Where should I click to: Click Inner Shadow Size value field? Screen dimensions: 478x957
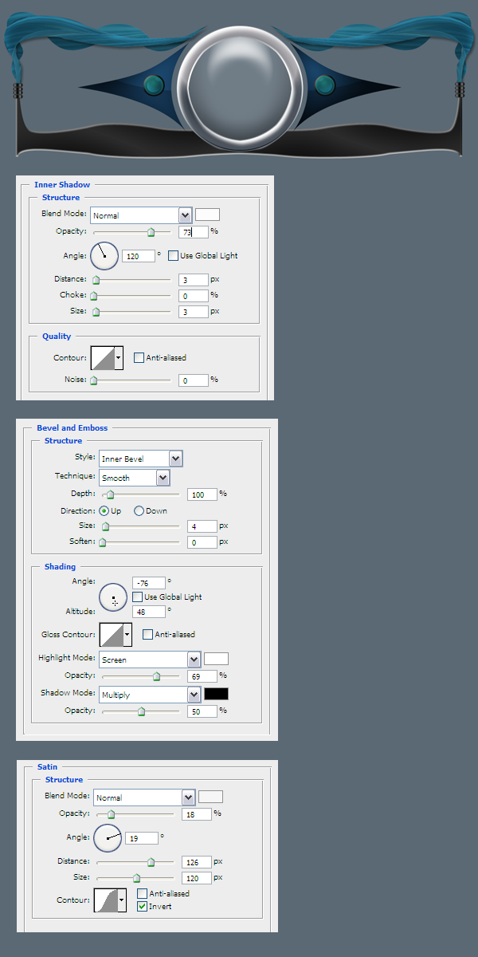(x=194, y=312)
